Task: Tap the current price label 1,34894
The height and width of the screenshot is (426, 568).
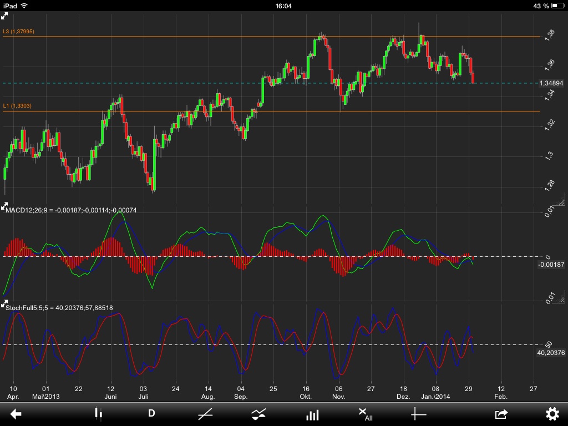Action: tap(552, 82)
